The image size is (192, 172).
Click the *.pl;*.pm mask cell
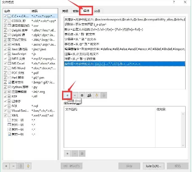pyautogui.click(x=38, y=77)
